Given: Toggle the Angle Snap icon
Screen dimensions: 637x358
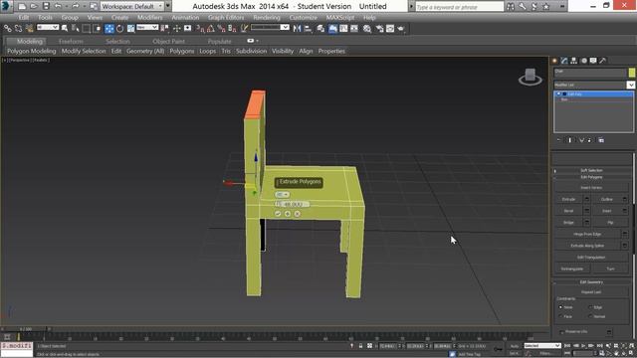Looking at the screenshot, I should [x=211, y=29].
